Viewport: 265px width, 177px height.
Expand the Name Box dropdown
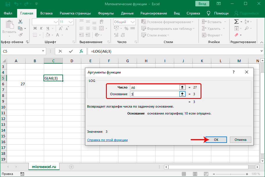tap(43, 51)
